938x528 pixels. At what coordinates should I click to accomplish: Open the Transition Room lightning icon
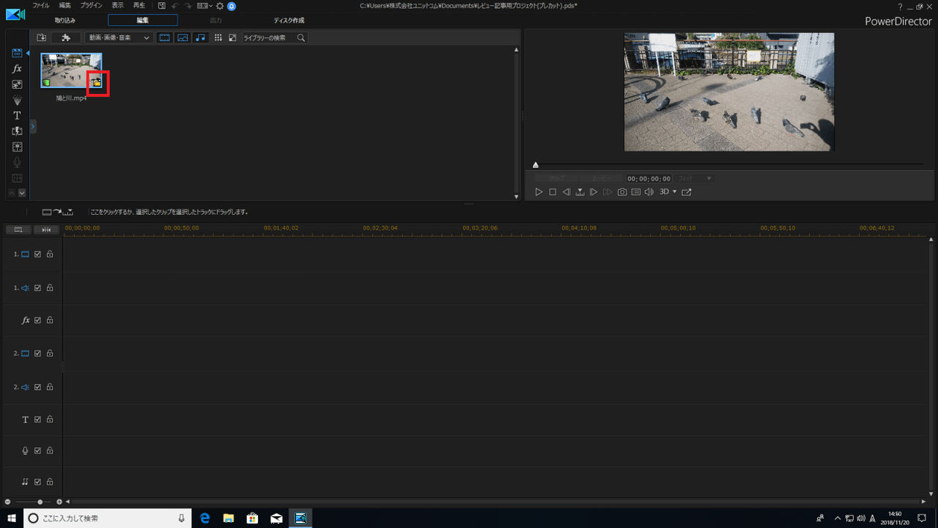pyautogui.click(x=17, y=131)
